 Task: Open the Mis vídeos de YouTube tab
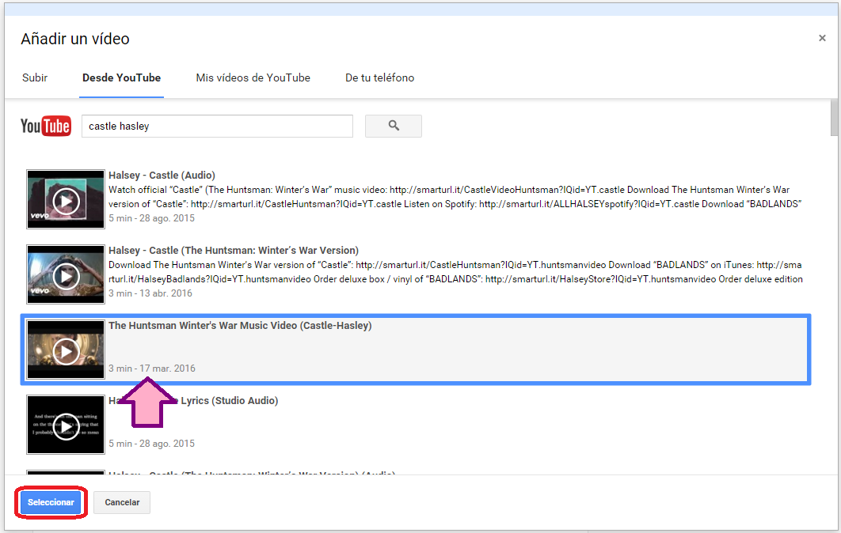coord(253,77)
